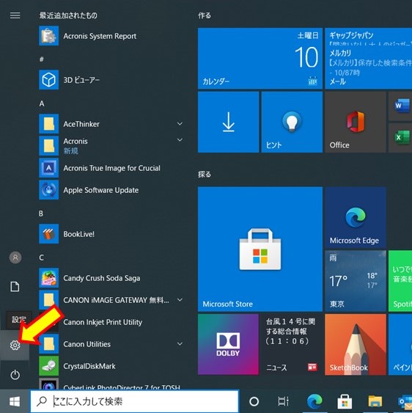Open Microsoft Edge tile

(x=356, y=217)
